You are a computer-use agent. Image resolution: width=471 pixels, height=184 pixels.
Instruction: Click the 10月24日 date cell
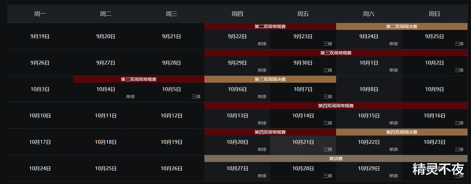(x=40, y=169)
